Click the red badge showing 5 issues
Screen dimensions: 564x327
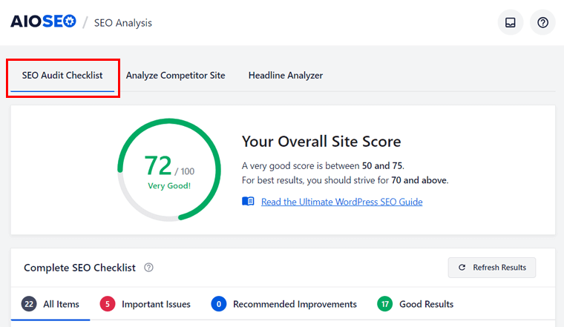[x=108, y=304]
